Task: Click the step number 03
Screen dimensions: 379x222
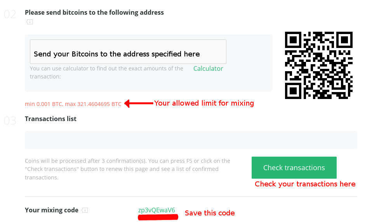Action: point(10,121)
